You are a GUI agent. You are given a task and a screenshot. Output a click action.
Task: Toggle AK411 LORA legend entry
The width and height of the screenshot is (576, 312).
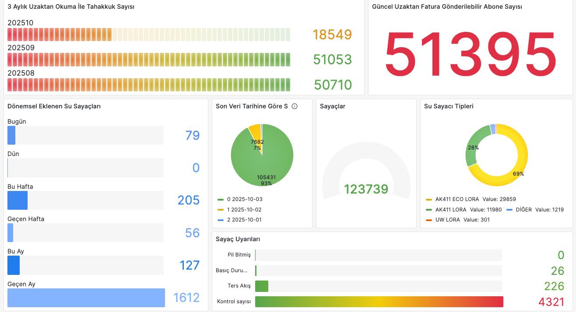450,210
